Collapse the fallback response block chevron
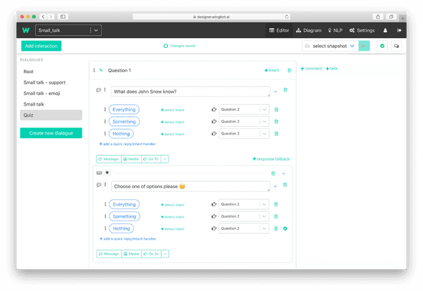Screen dimensions: 423x291 pos(283,173)
